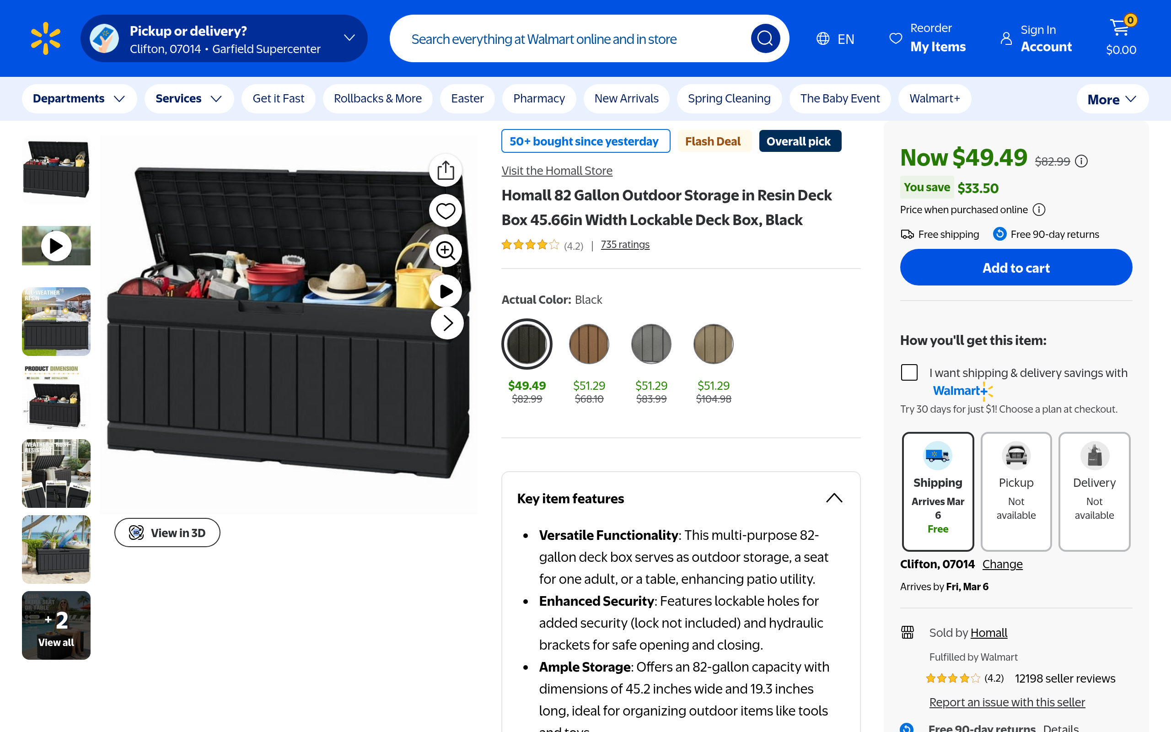Image resolution: width=1171 pixels, height=732 pixels.
Task: Click the zoom-in magnifier on product image
Action: 445,251
